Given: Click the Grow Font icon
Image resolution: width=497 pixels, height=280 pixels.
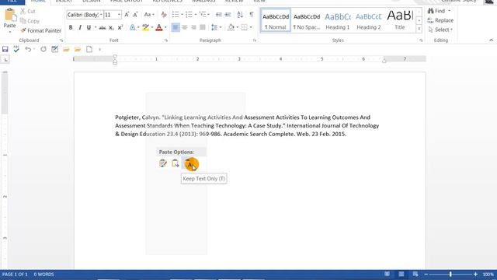Looking at the screenshot, I should point(127,15).
